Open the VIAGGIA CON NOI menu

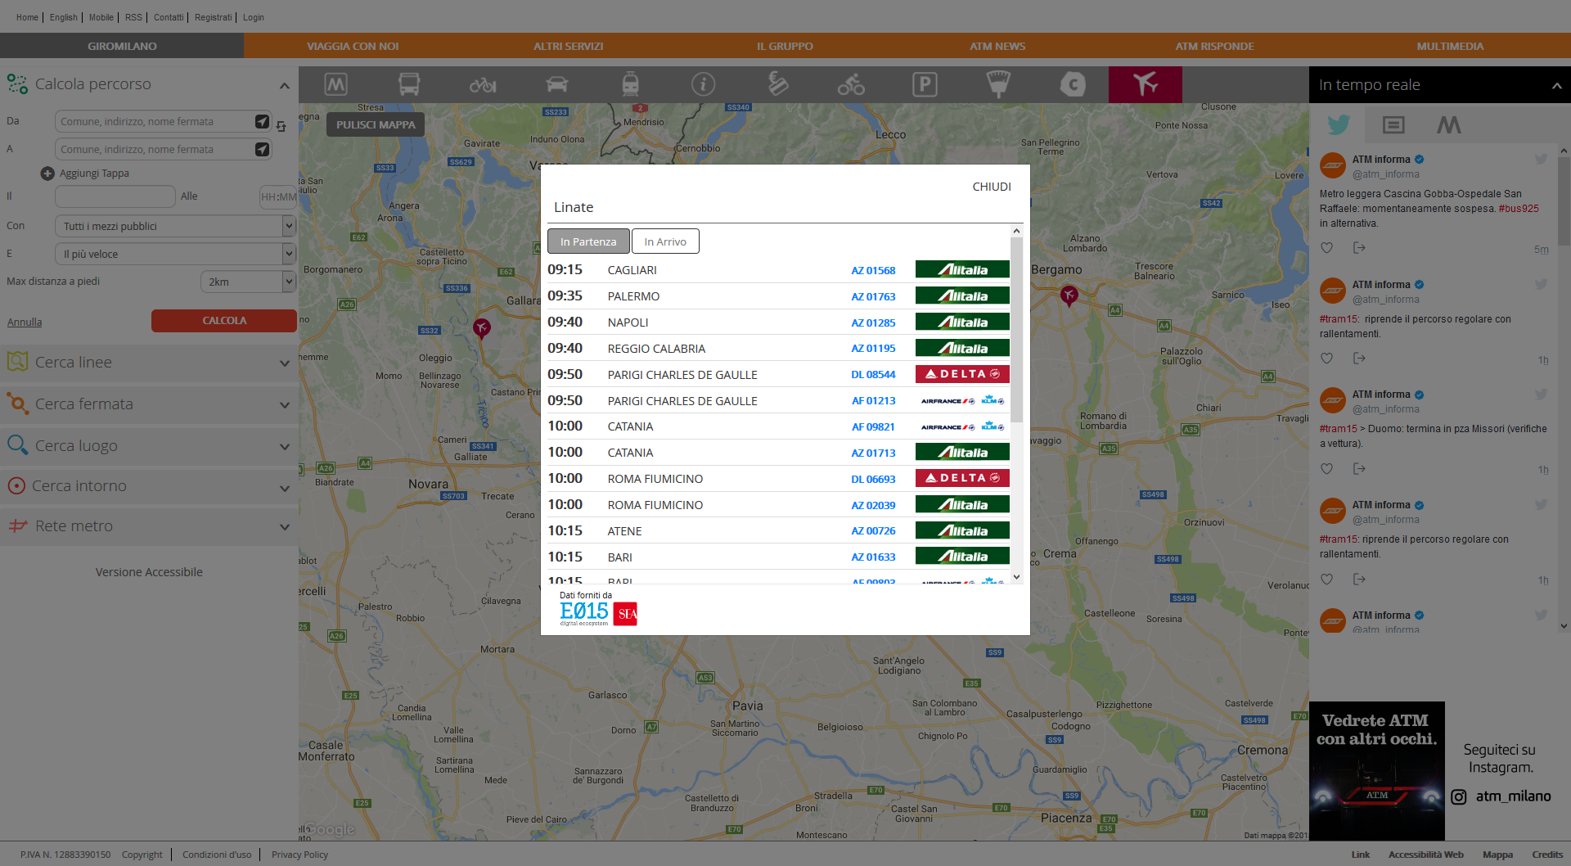coord(353,46)
